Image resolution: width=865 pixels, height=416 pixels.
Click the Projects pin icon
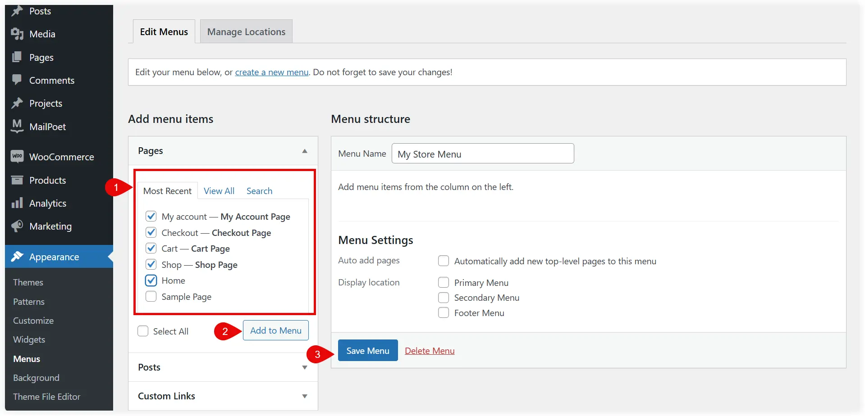pyautogui.click(x=17, y=103)
